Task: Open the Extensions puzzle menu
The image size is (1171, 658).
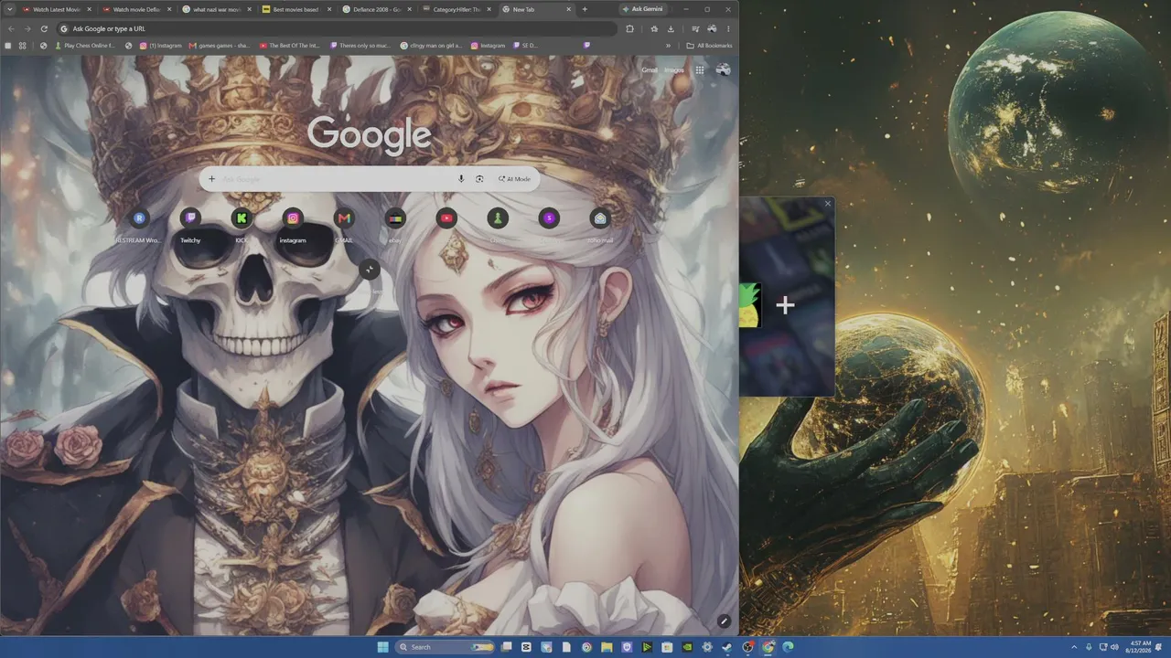Action: coord(630,28)
